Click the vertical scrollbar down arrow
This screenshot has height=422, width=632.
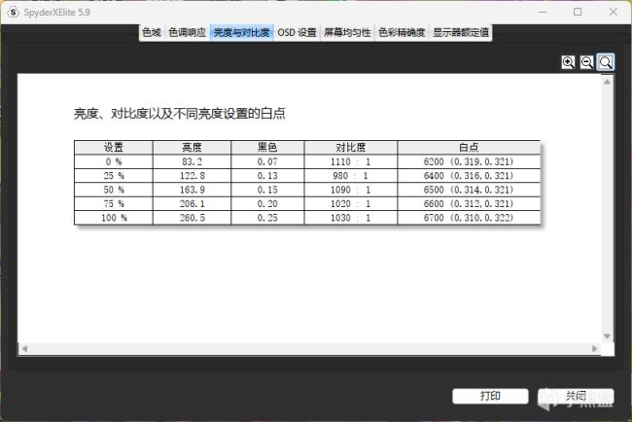coord(607,336)
